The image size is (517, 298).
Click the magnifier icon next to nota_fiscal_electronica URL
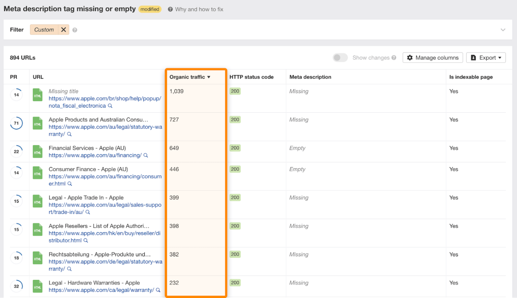[x=110, y=106]
